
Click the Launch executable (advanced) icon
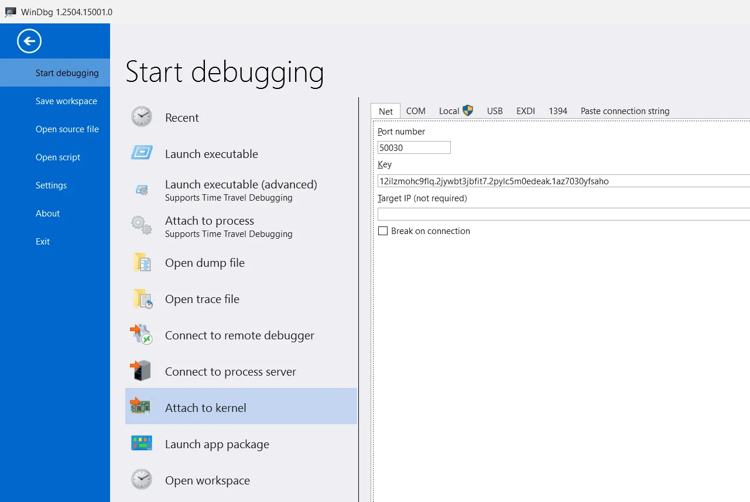(141, 190)
